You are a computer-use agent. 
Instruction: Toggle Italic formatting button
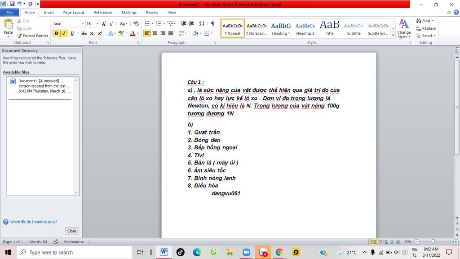tap(64, 33)
